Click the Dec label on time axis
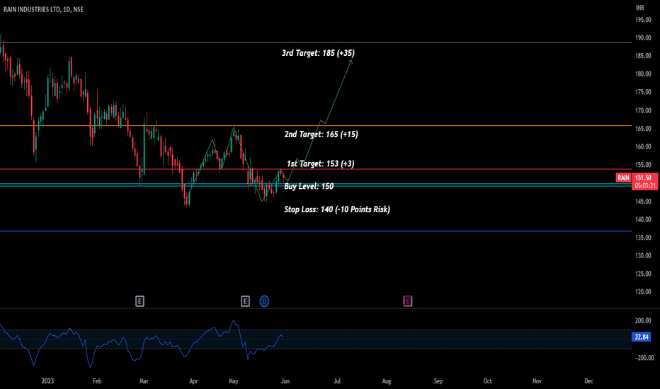660x389 pixels. click(588, 381)
